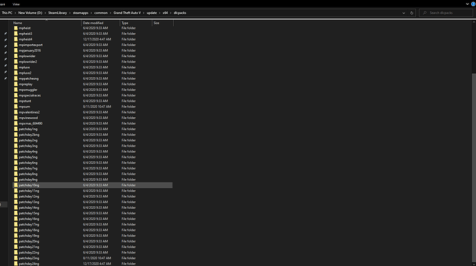Go to x64 in the breadcrumb path
The height and width of the screenshot is (266, 476).
165,12
